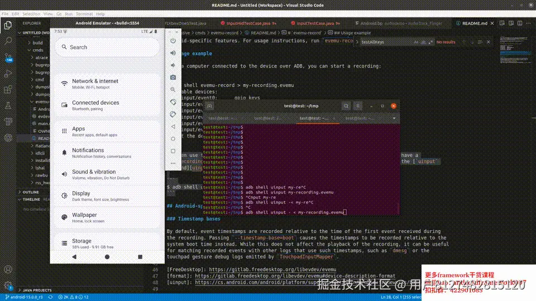Expand the OUTLINE section
This screenshot has height=301, width=536.
coord(31,192)
